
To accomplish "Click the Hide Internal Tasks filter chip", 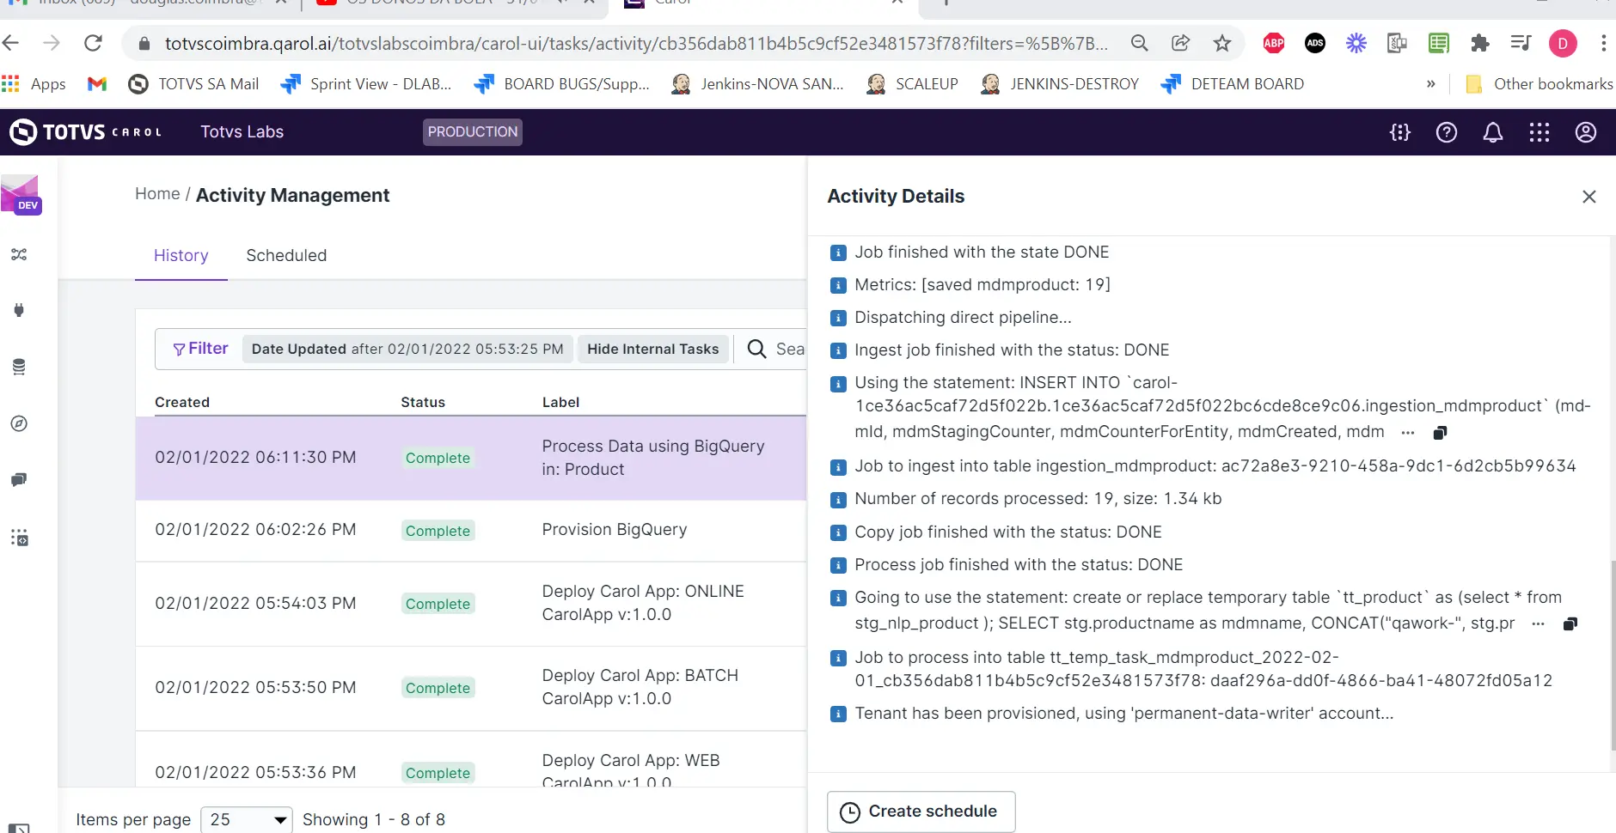I will tap(652, 349).
